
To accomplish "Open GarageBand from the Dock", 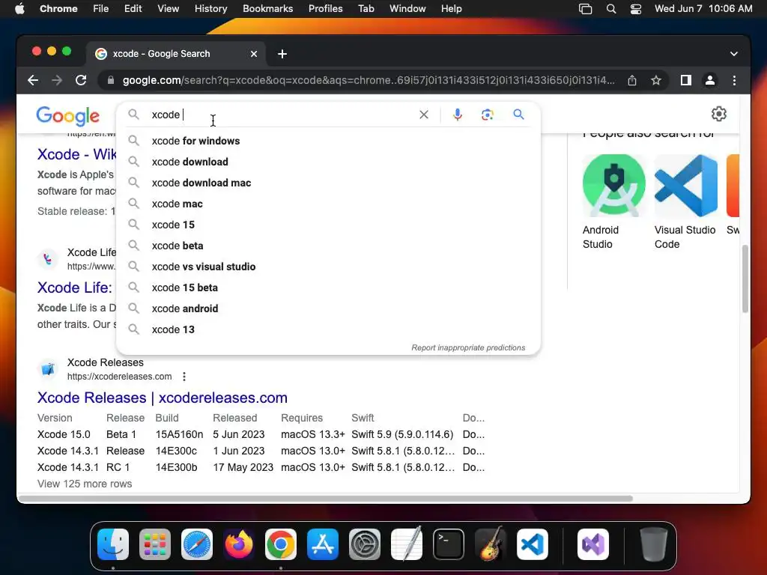I will pos(491,544).
